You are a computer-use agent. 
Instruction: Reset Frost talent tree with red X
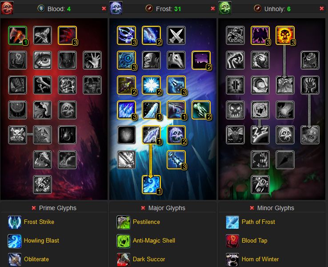coord(213,8)
